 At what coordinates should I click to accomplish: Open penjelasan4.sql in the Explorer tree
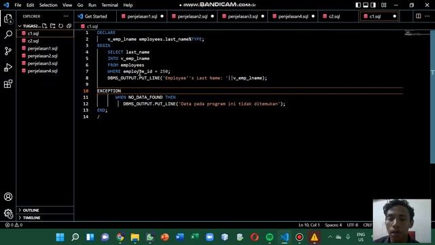[x=46, y=71]
